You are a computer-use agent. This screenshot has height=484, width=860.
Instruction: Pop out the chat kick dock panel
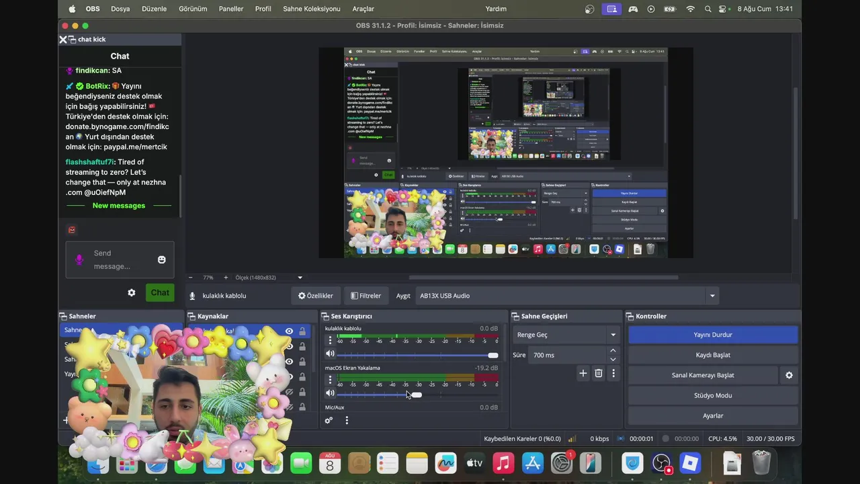pos(72,40)
